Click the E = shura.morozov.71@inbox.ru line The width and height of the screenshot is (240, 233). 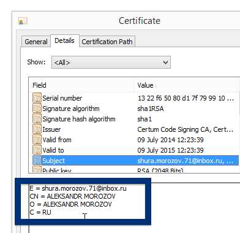(x=78, y=188)
